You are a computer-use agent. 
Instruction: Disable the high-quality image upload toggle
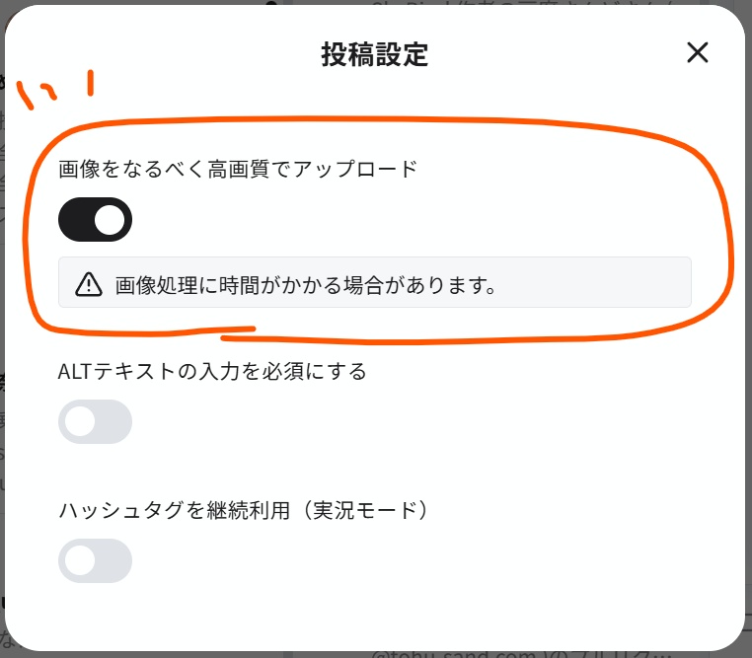point(95,220)
